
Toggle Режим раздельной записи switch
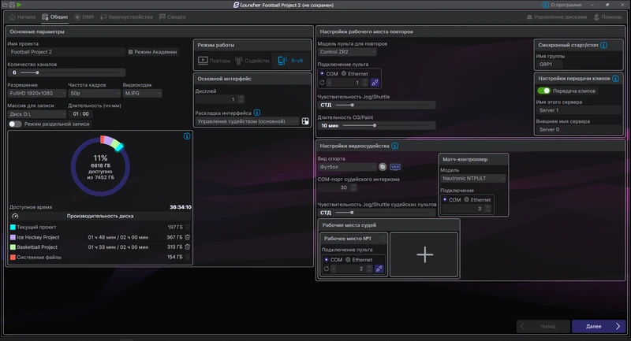15,124
